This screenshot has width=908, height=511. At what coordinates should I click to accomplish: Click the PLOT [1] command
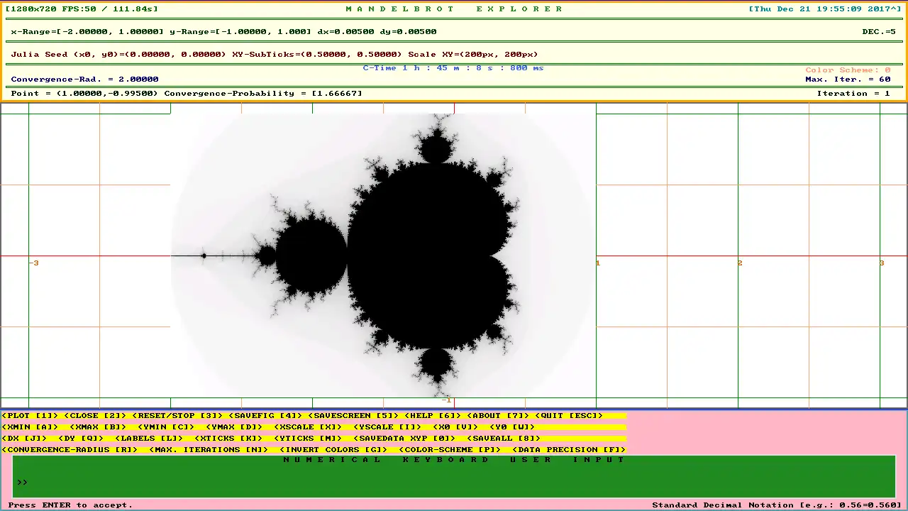(30, 416)
